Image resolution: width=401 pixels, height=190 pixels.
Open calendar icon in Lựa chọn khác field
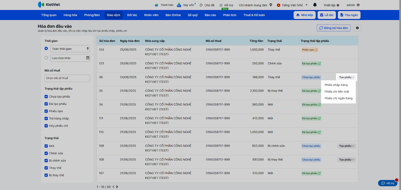[x=88, y=58]
